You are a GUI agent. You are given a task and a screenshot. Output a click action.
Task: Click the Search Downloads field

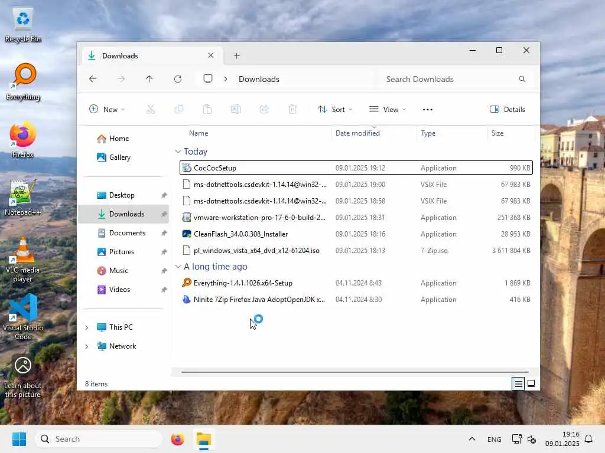click(x=457, y=79)
